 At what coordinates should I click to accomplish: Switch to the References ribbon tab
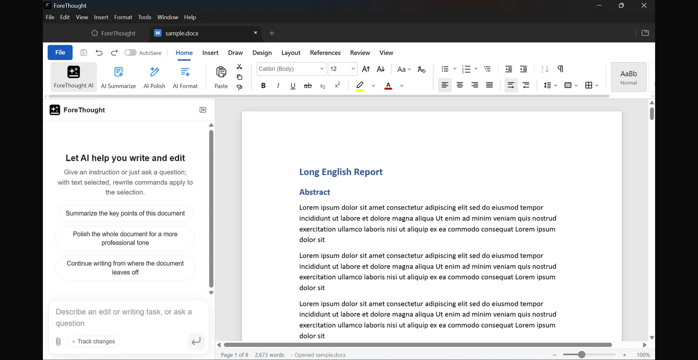click(x=325, y=53)
